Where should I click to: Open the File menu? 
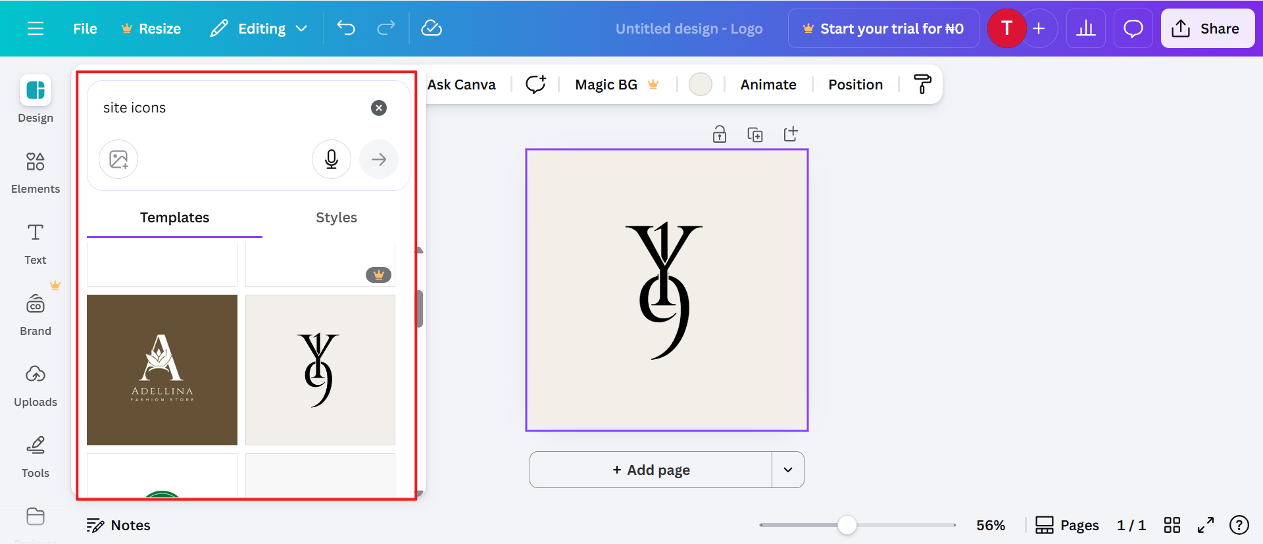click(x=85, y=28)
